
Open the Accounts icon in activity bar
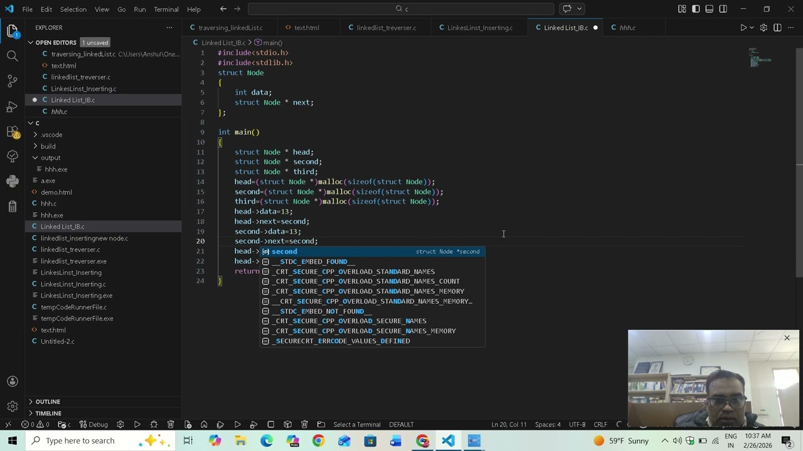[x=12, y=381]
